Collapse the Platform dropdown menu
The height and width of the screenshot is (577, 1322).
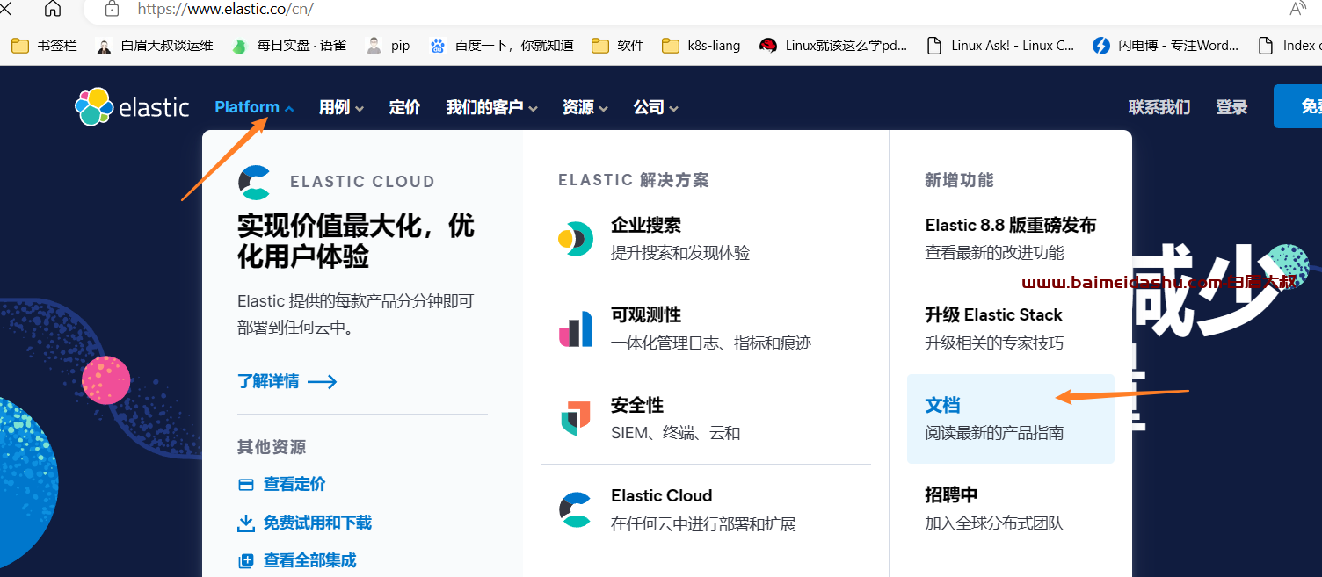pyautogui.click(x=254, y=107)
